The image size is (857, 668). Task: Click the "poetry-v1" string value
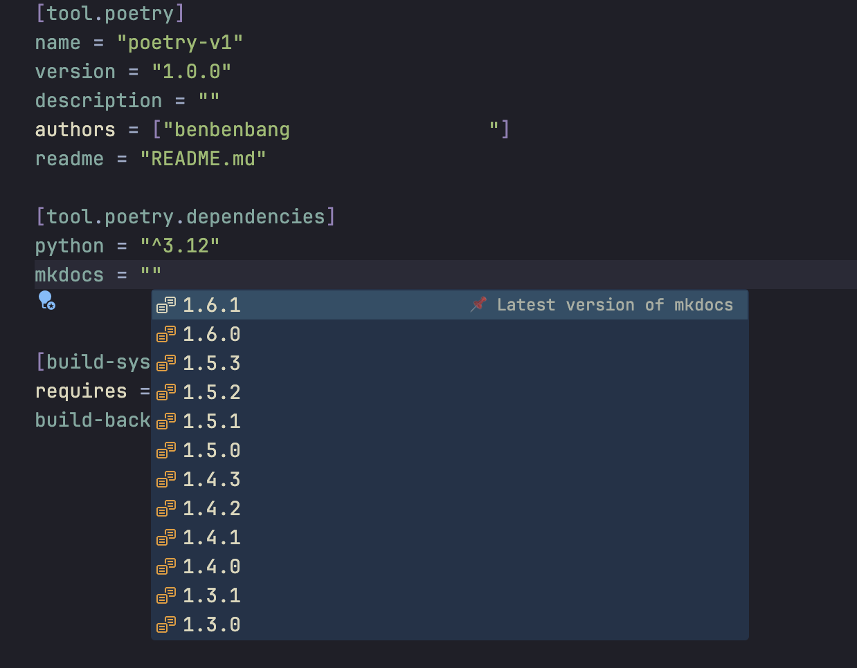point(180,42)
